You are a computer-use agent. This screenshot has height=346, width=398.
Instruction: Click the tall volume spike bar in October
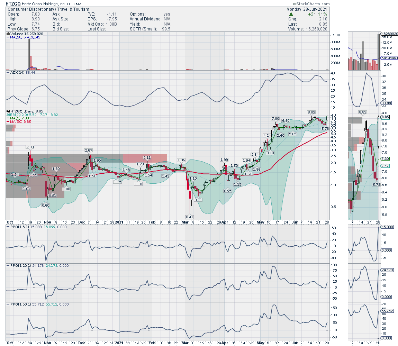click(x=29, y=54)
